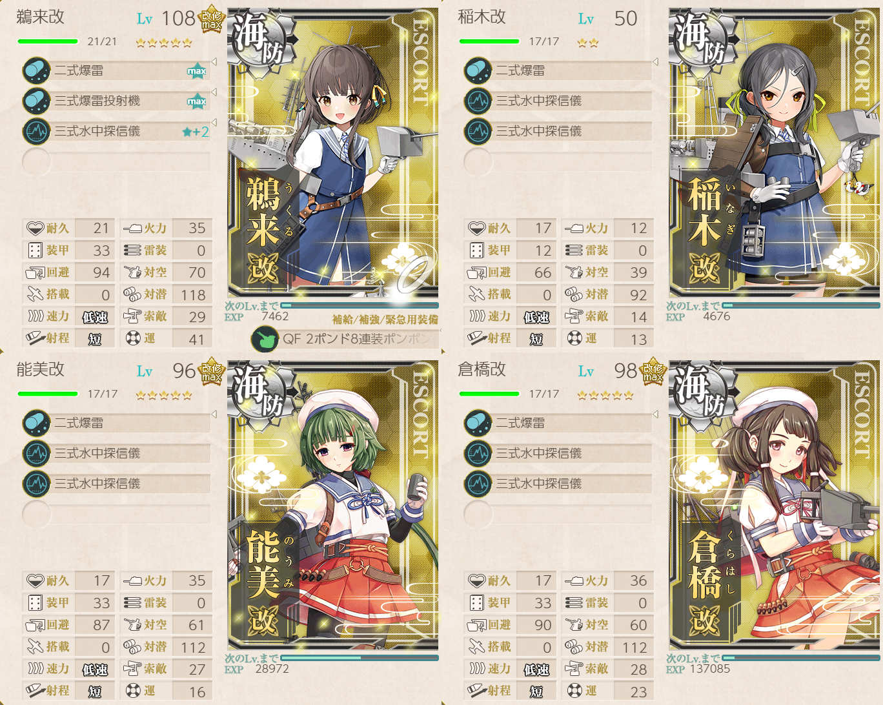Screen dimensions: 883x705
Task: Select the empty fourth equipment slot of 鵜来改
Action: (116, 161)
